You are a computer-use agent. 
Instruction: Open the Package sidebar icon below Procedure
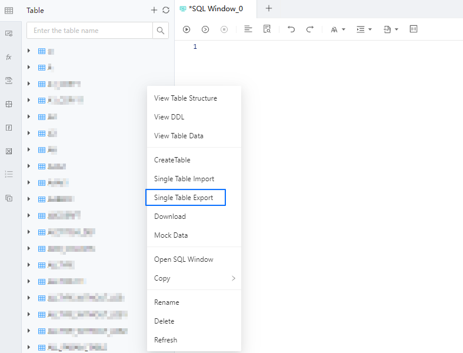tap(9, 104)
